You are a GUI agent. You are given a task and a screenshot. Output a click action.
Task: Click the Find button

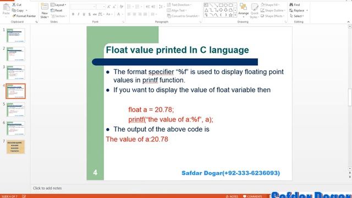(x=295, y=5)
